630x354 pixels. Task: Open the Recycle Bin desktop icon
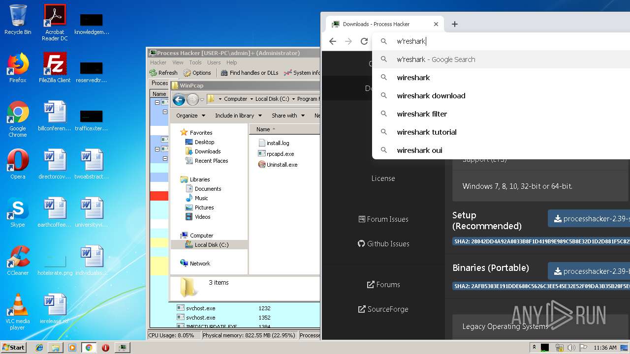(18, 20)
